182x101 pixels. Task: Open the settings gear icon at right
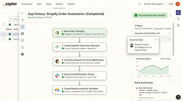tap(178, 25)
